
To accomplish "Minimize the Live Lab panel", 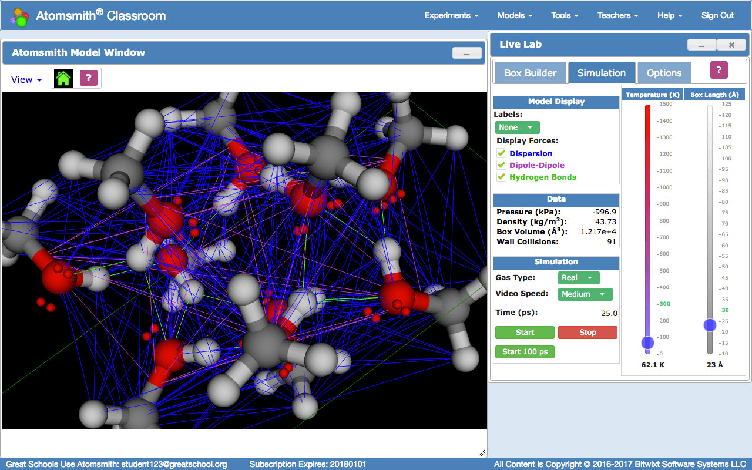I will point(702,45).
